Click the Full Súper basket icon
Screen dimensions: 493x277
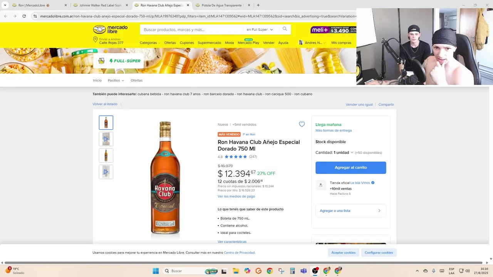coord(101,61)
